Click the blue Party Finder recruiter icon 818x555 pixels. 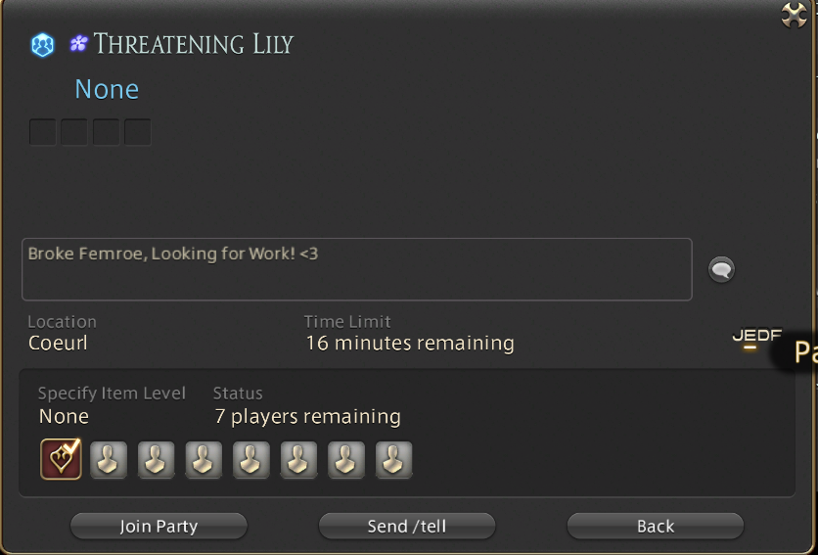(42, 45)
